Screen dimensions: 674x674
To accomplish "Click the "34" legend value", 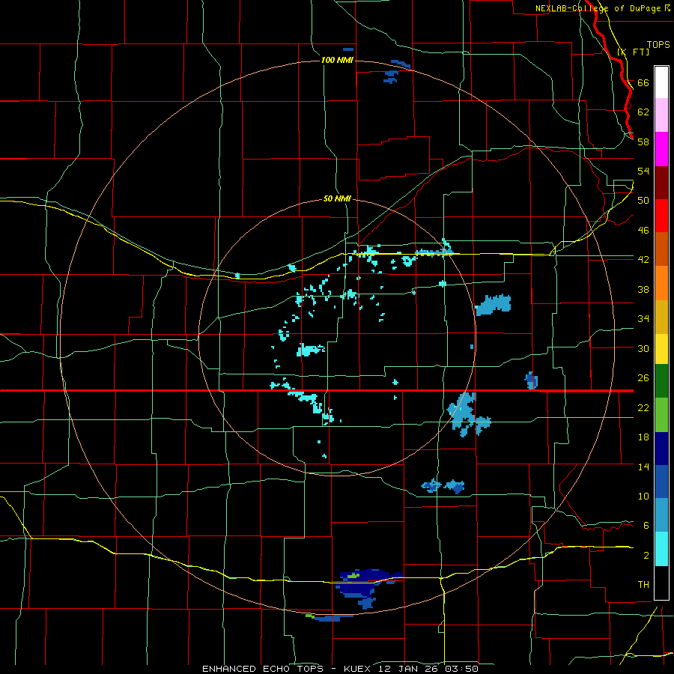I will [x=643, y=319].
